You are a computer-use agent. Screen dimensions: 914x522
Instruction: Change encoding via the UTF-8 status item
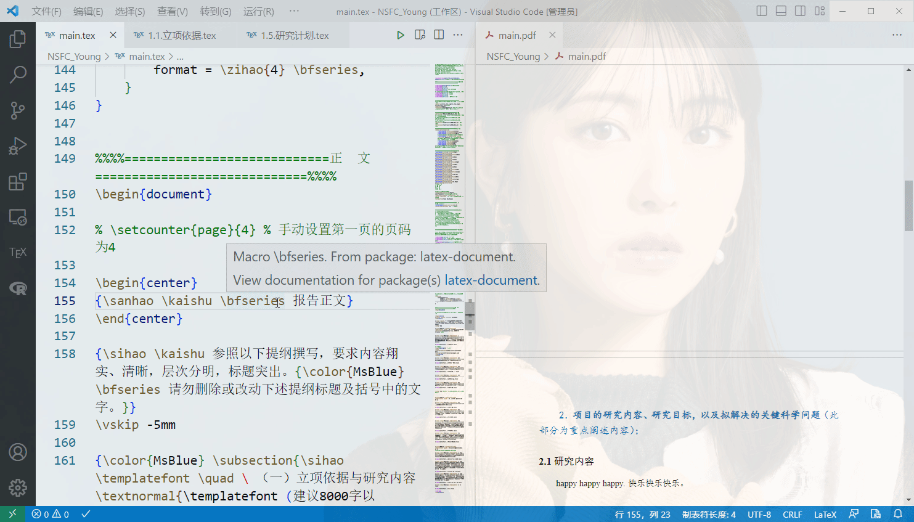(759, 514)
